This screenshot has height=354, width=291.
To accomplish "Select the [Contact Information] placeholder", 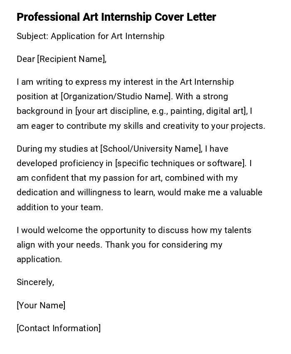I will click(59, 329).
